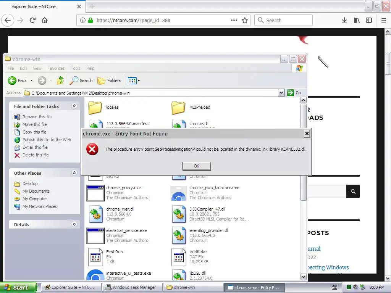Screen dimensions: 391x293
Task: Open the Favorites menu in chrome-win window
Action: point(56,68)
